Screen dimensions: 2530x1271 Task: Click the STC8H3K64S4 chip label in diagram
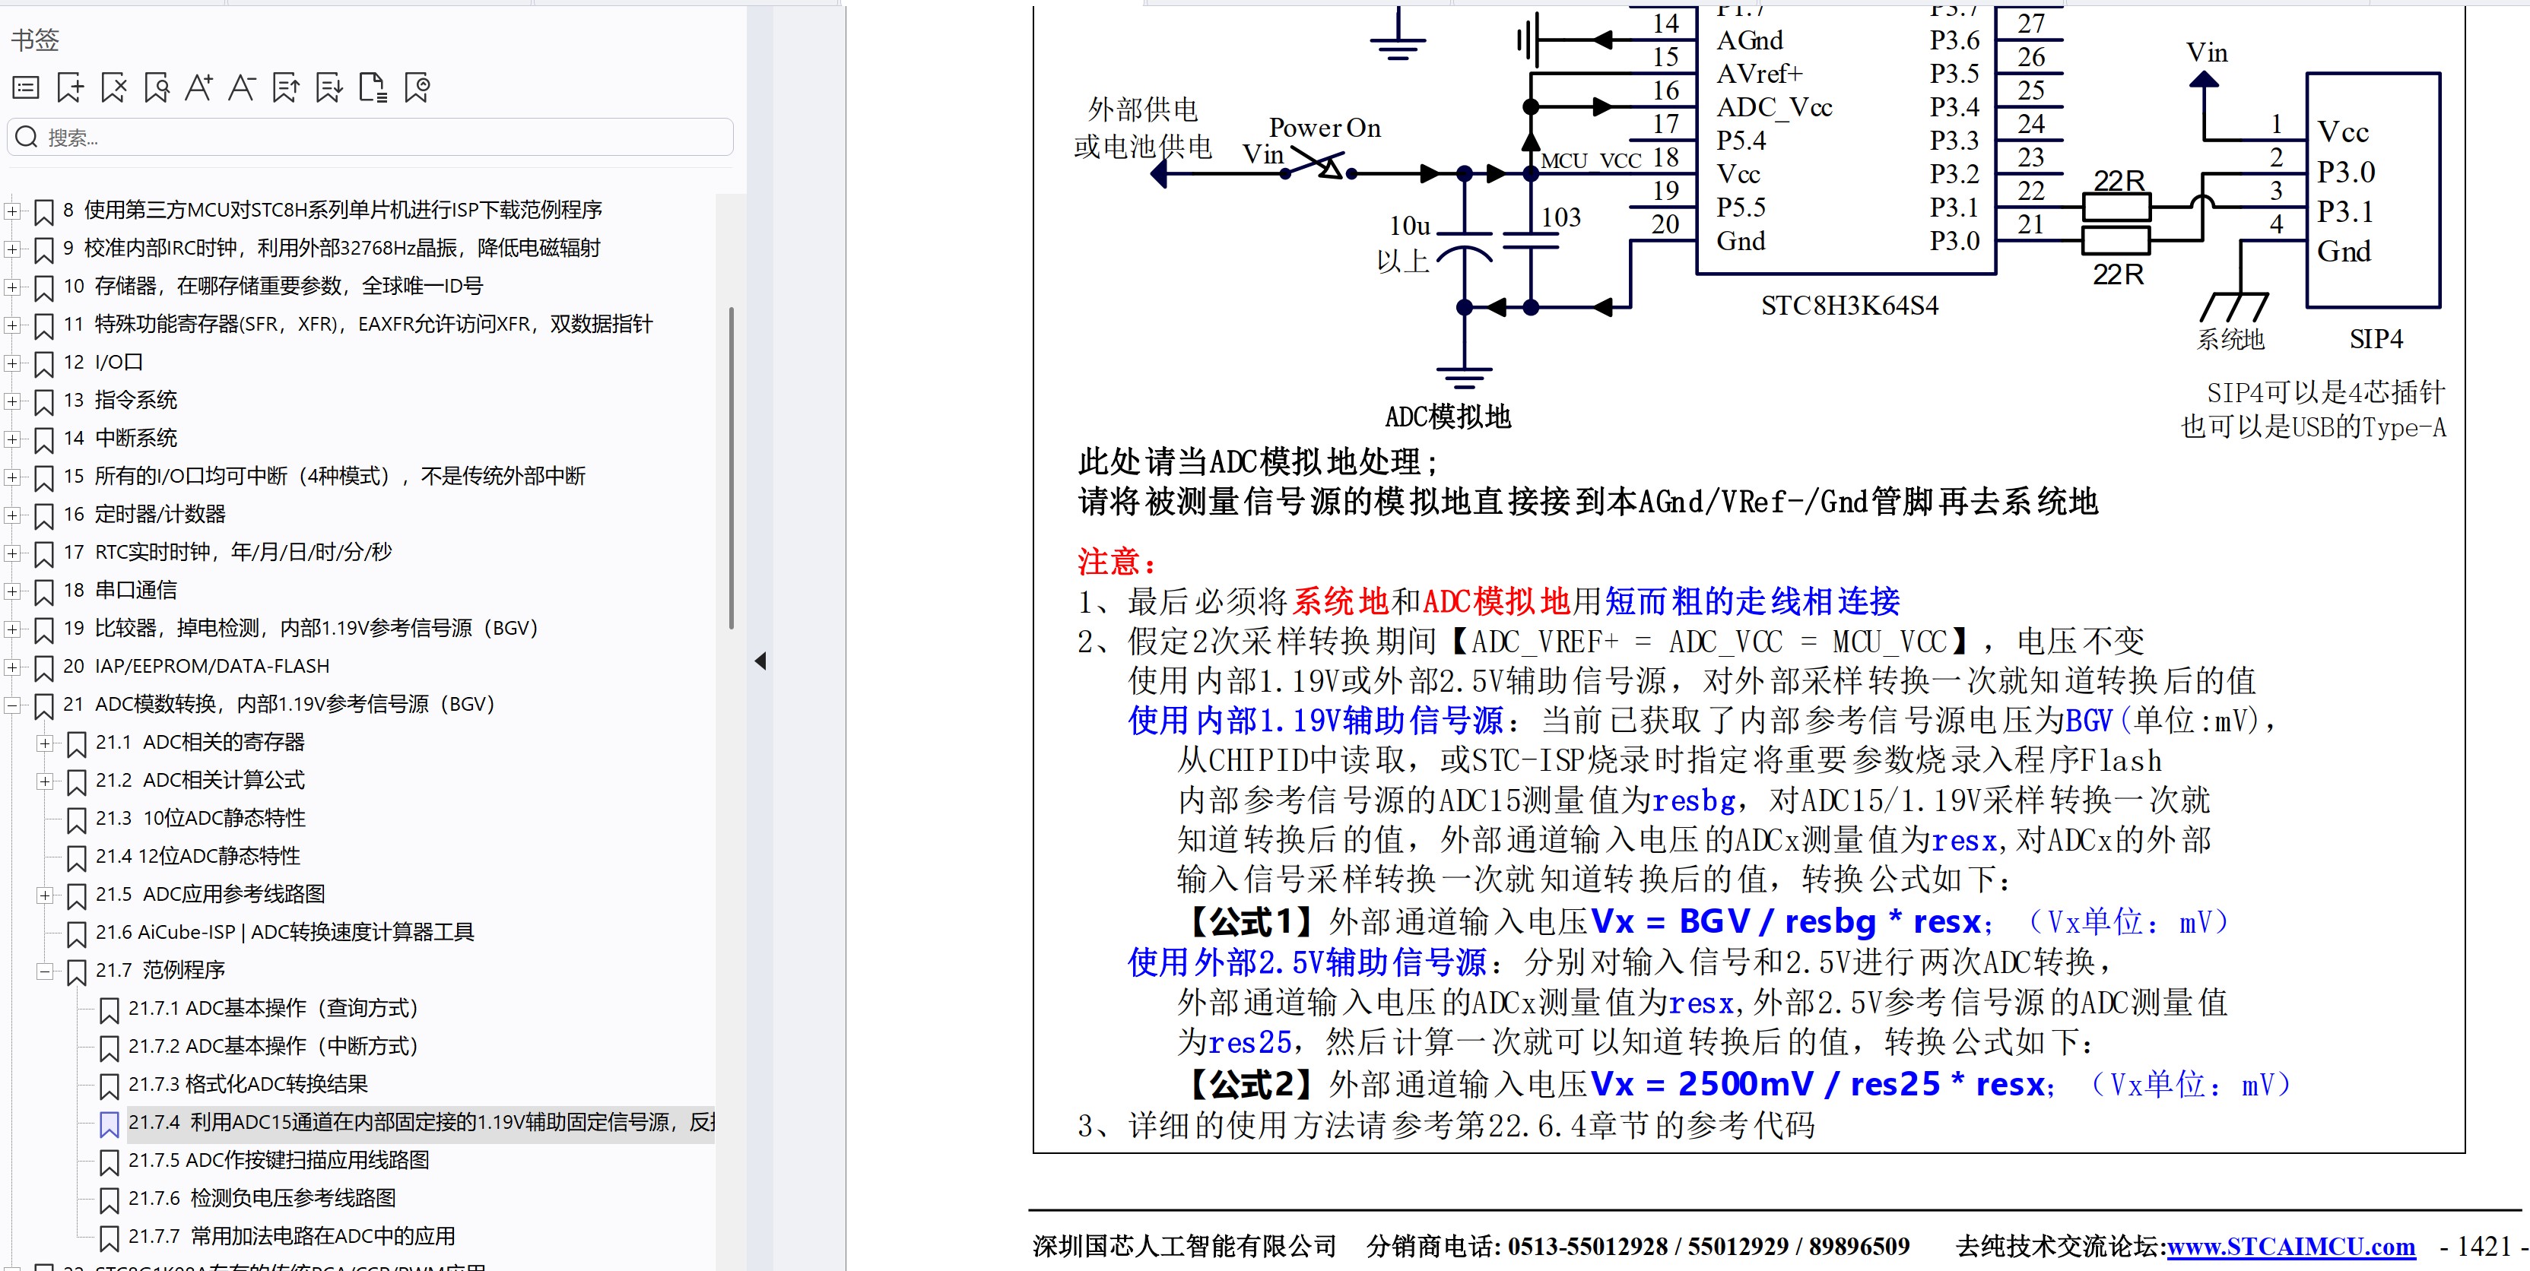1849,306
